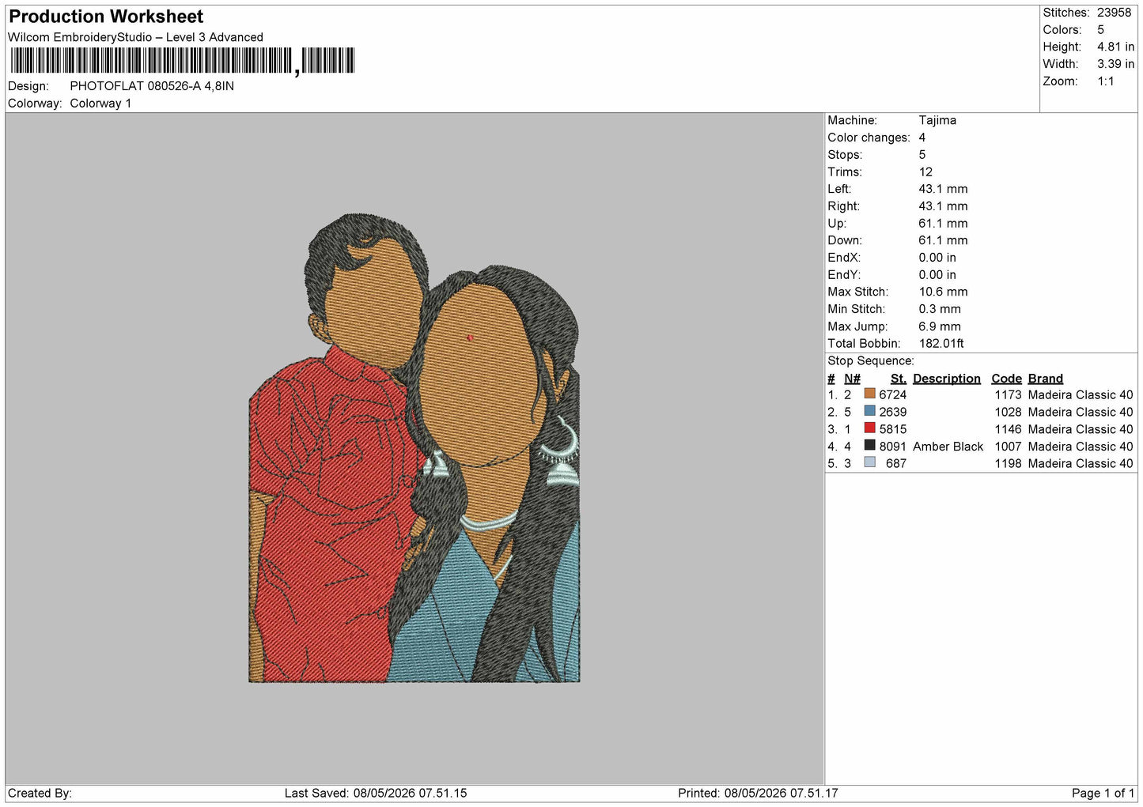Click "Printed: 08/05/2026 07.51.17" footer
This screenshot has width=1143, height=807.
758,794
